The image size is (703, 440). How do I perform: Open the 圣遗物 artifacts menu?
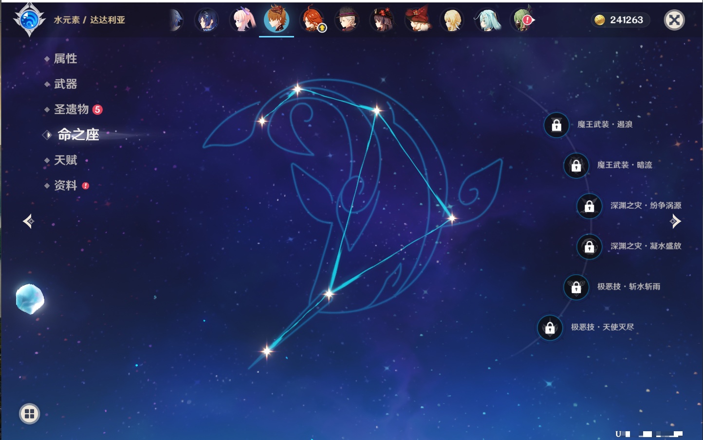[x=71, y=109]
